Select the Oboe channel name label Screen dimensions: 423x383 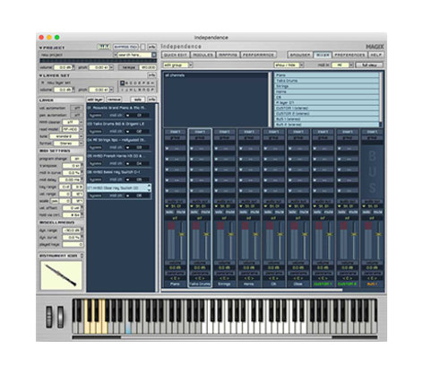coord(298,284)
